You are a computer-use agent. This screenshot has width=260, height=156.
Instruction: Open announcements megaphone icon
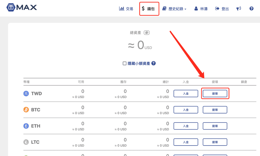(239, 8)
